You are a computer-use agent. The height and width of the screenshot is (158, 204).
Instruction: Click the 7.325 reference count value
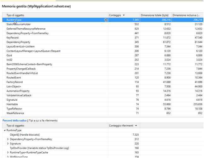(x=136, y=135)
